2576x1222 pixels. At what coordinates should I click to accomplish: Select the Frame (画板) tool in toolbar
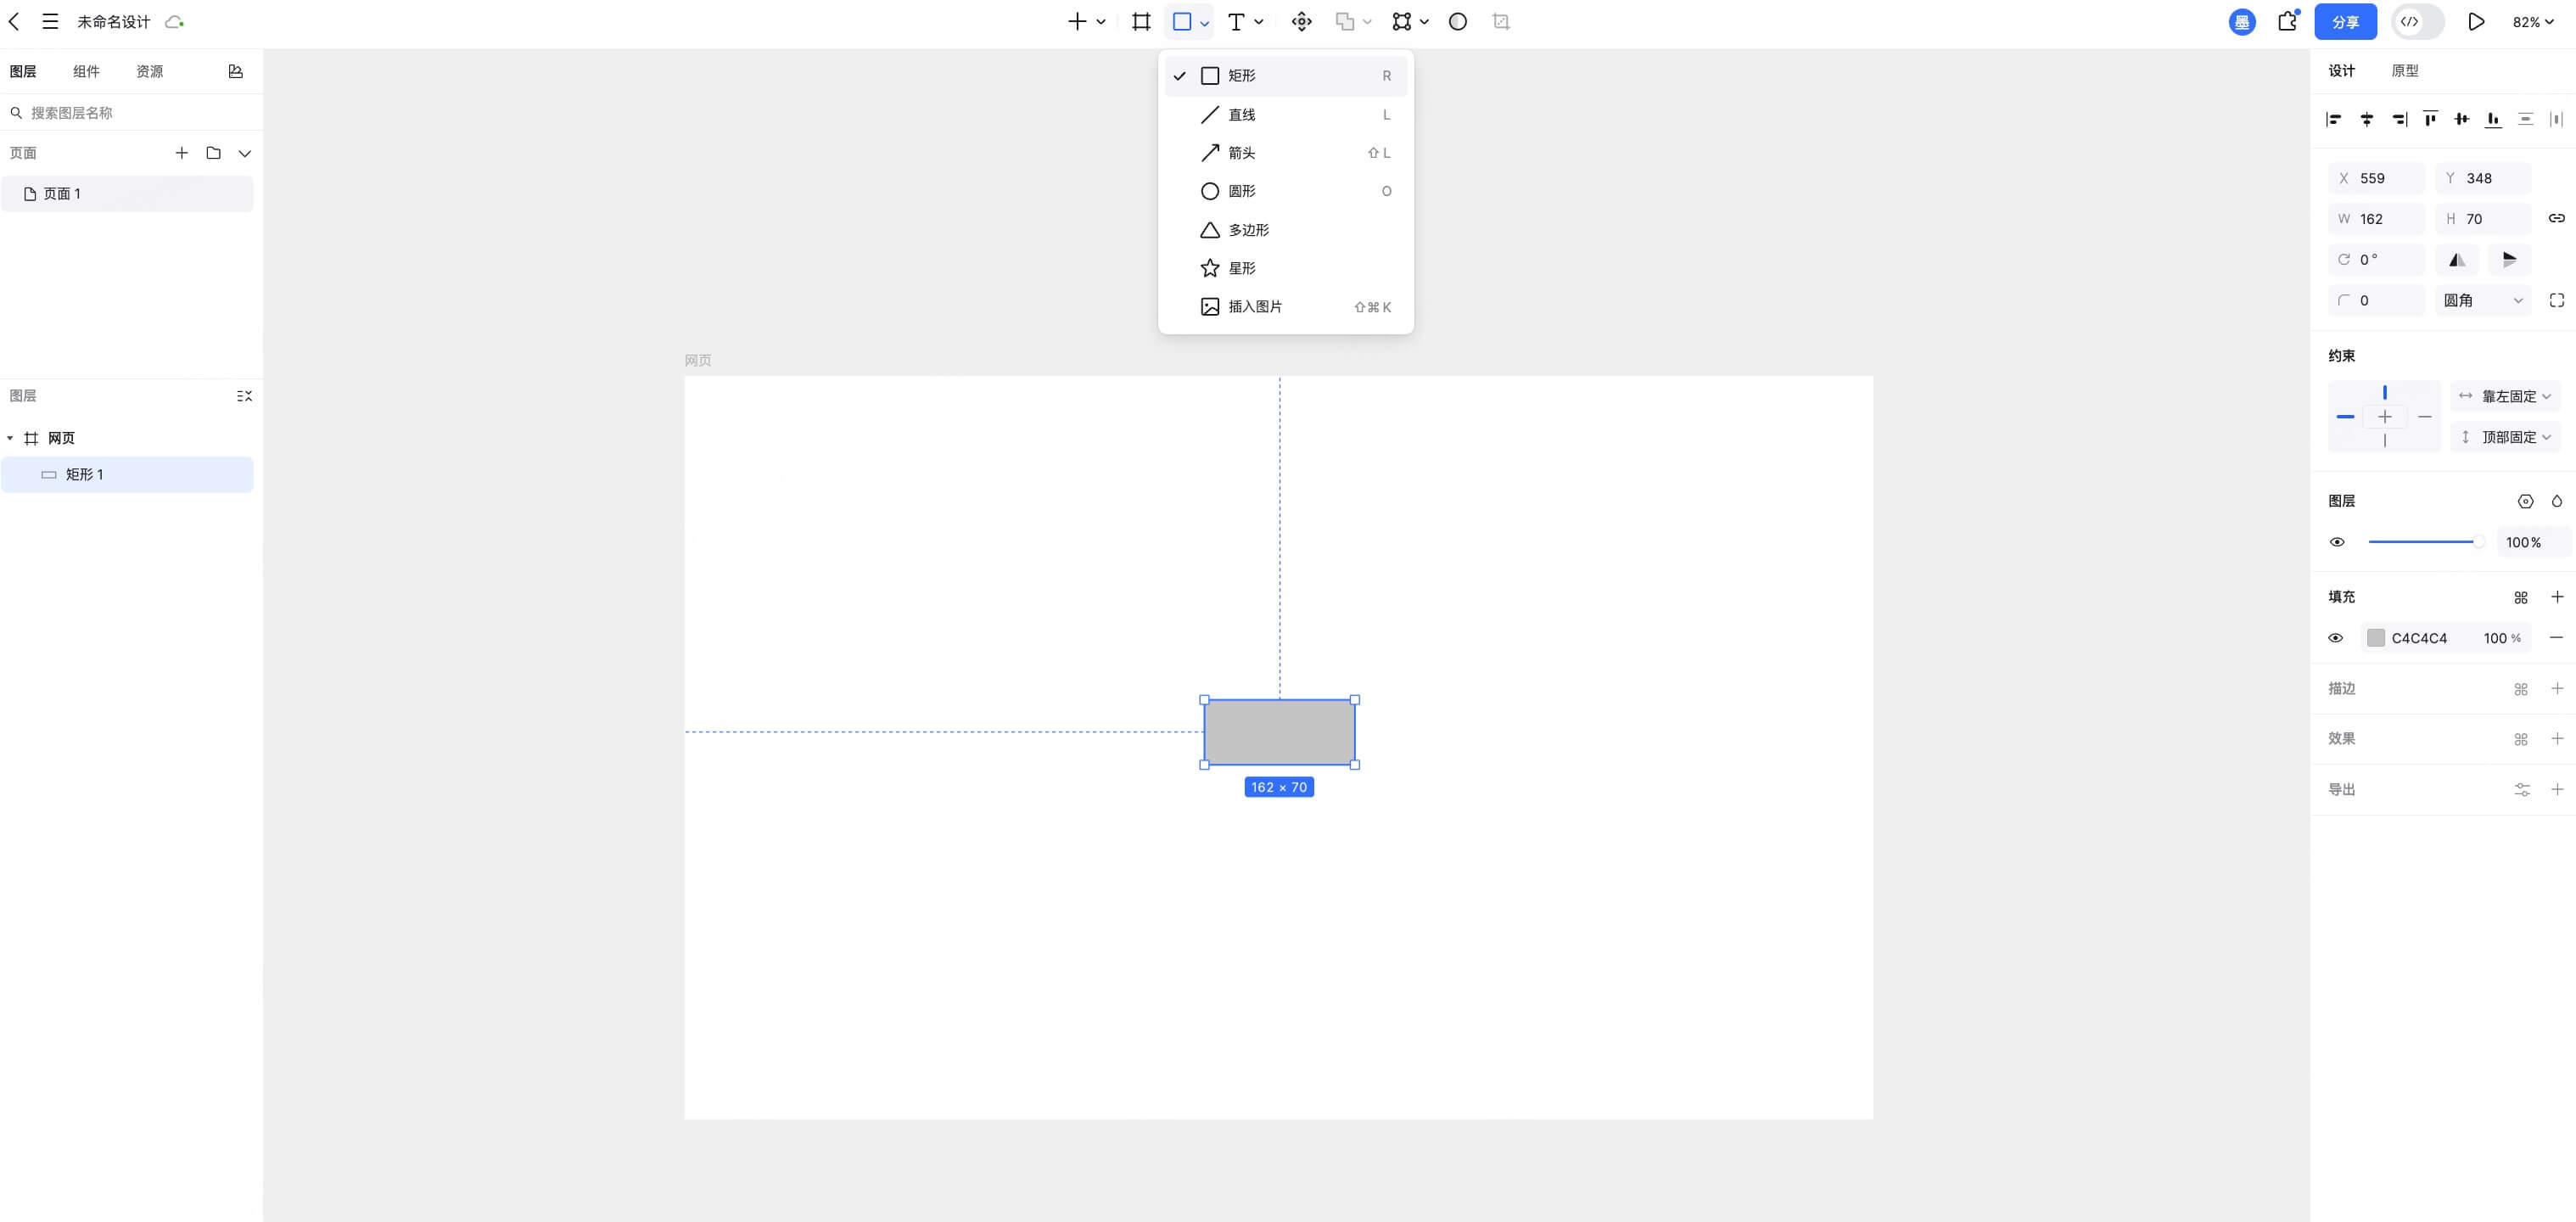tap(1140, 22)
